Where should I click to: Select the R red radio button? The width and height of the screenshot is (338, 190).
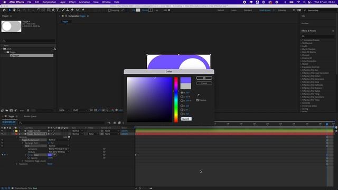(x=182, y=106)
